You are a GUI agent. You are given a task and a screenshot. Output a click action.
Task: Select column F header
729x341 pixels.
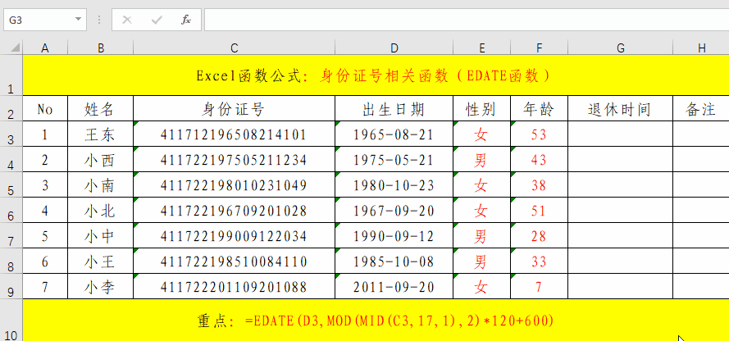click(x=539, y=48)
